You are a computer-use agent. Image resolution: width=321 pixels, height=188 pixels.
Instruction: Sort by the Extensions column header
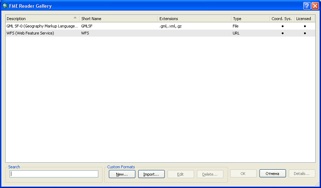pyautogui.click(x=195, y=19)
